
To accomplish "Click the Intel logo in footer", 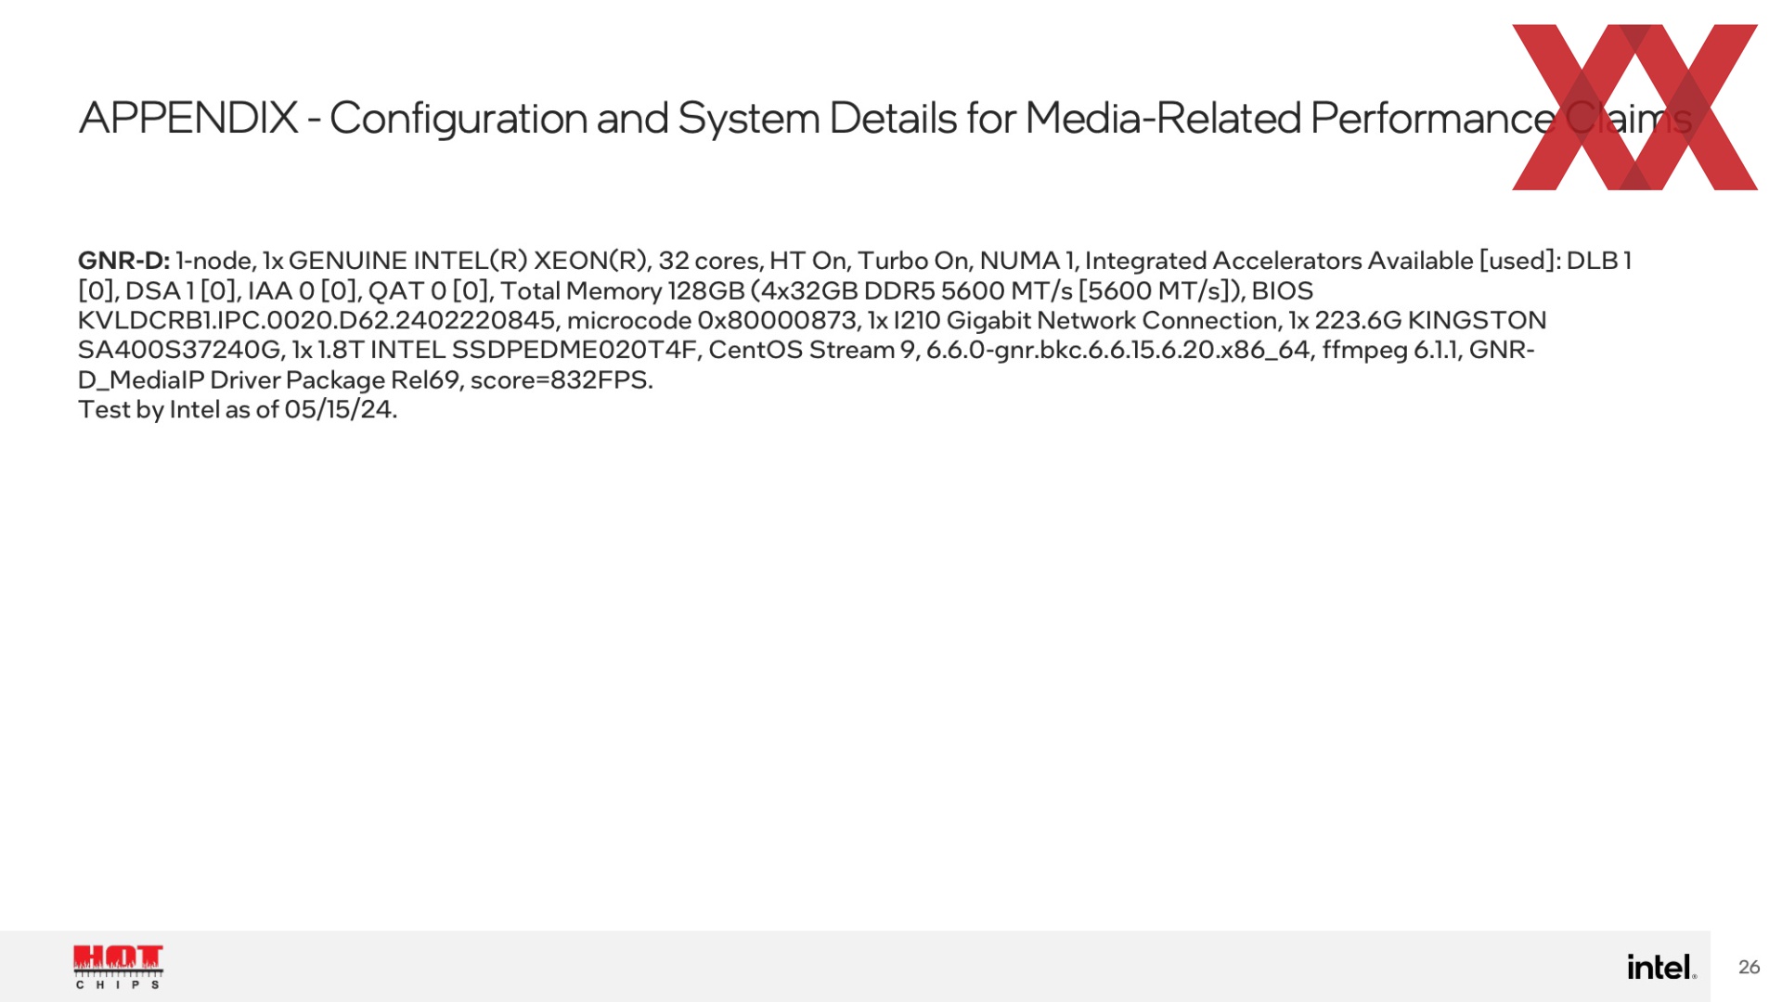I will click(x=1661, y=967).
